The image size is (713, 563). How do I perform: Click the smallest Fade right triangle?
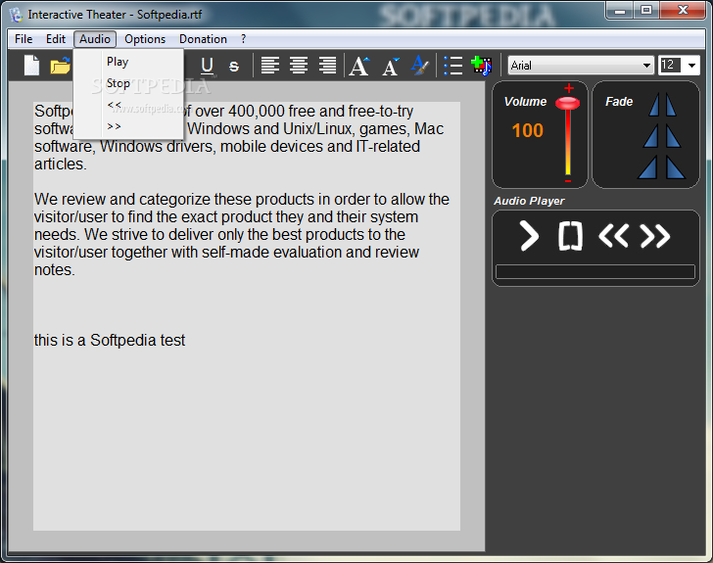point(671,105)
